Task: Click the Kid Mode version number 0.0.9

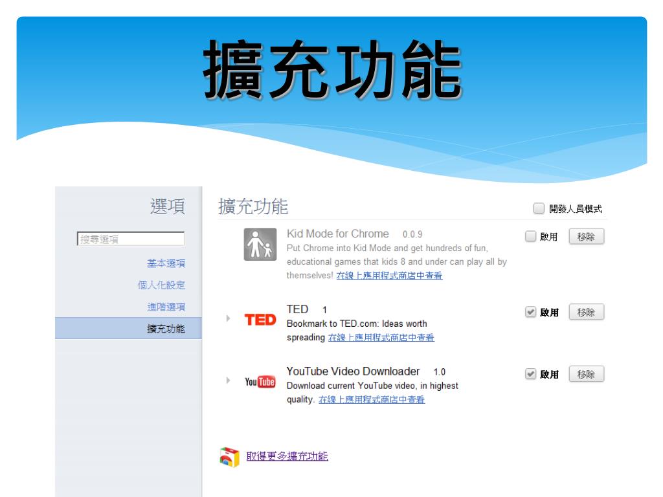Action: tap(412, 234)
